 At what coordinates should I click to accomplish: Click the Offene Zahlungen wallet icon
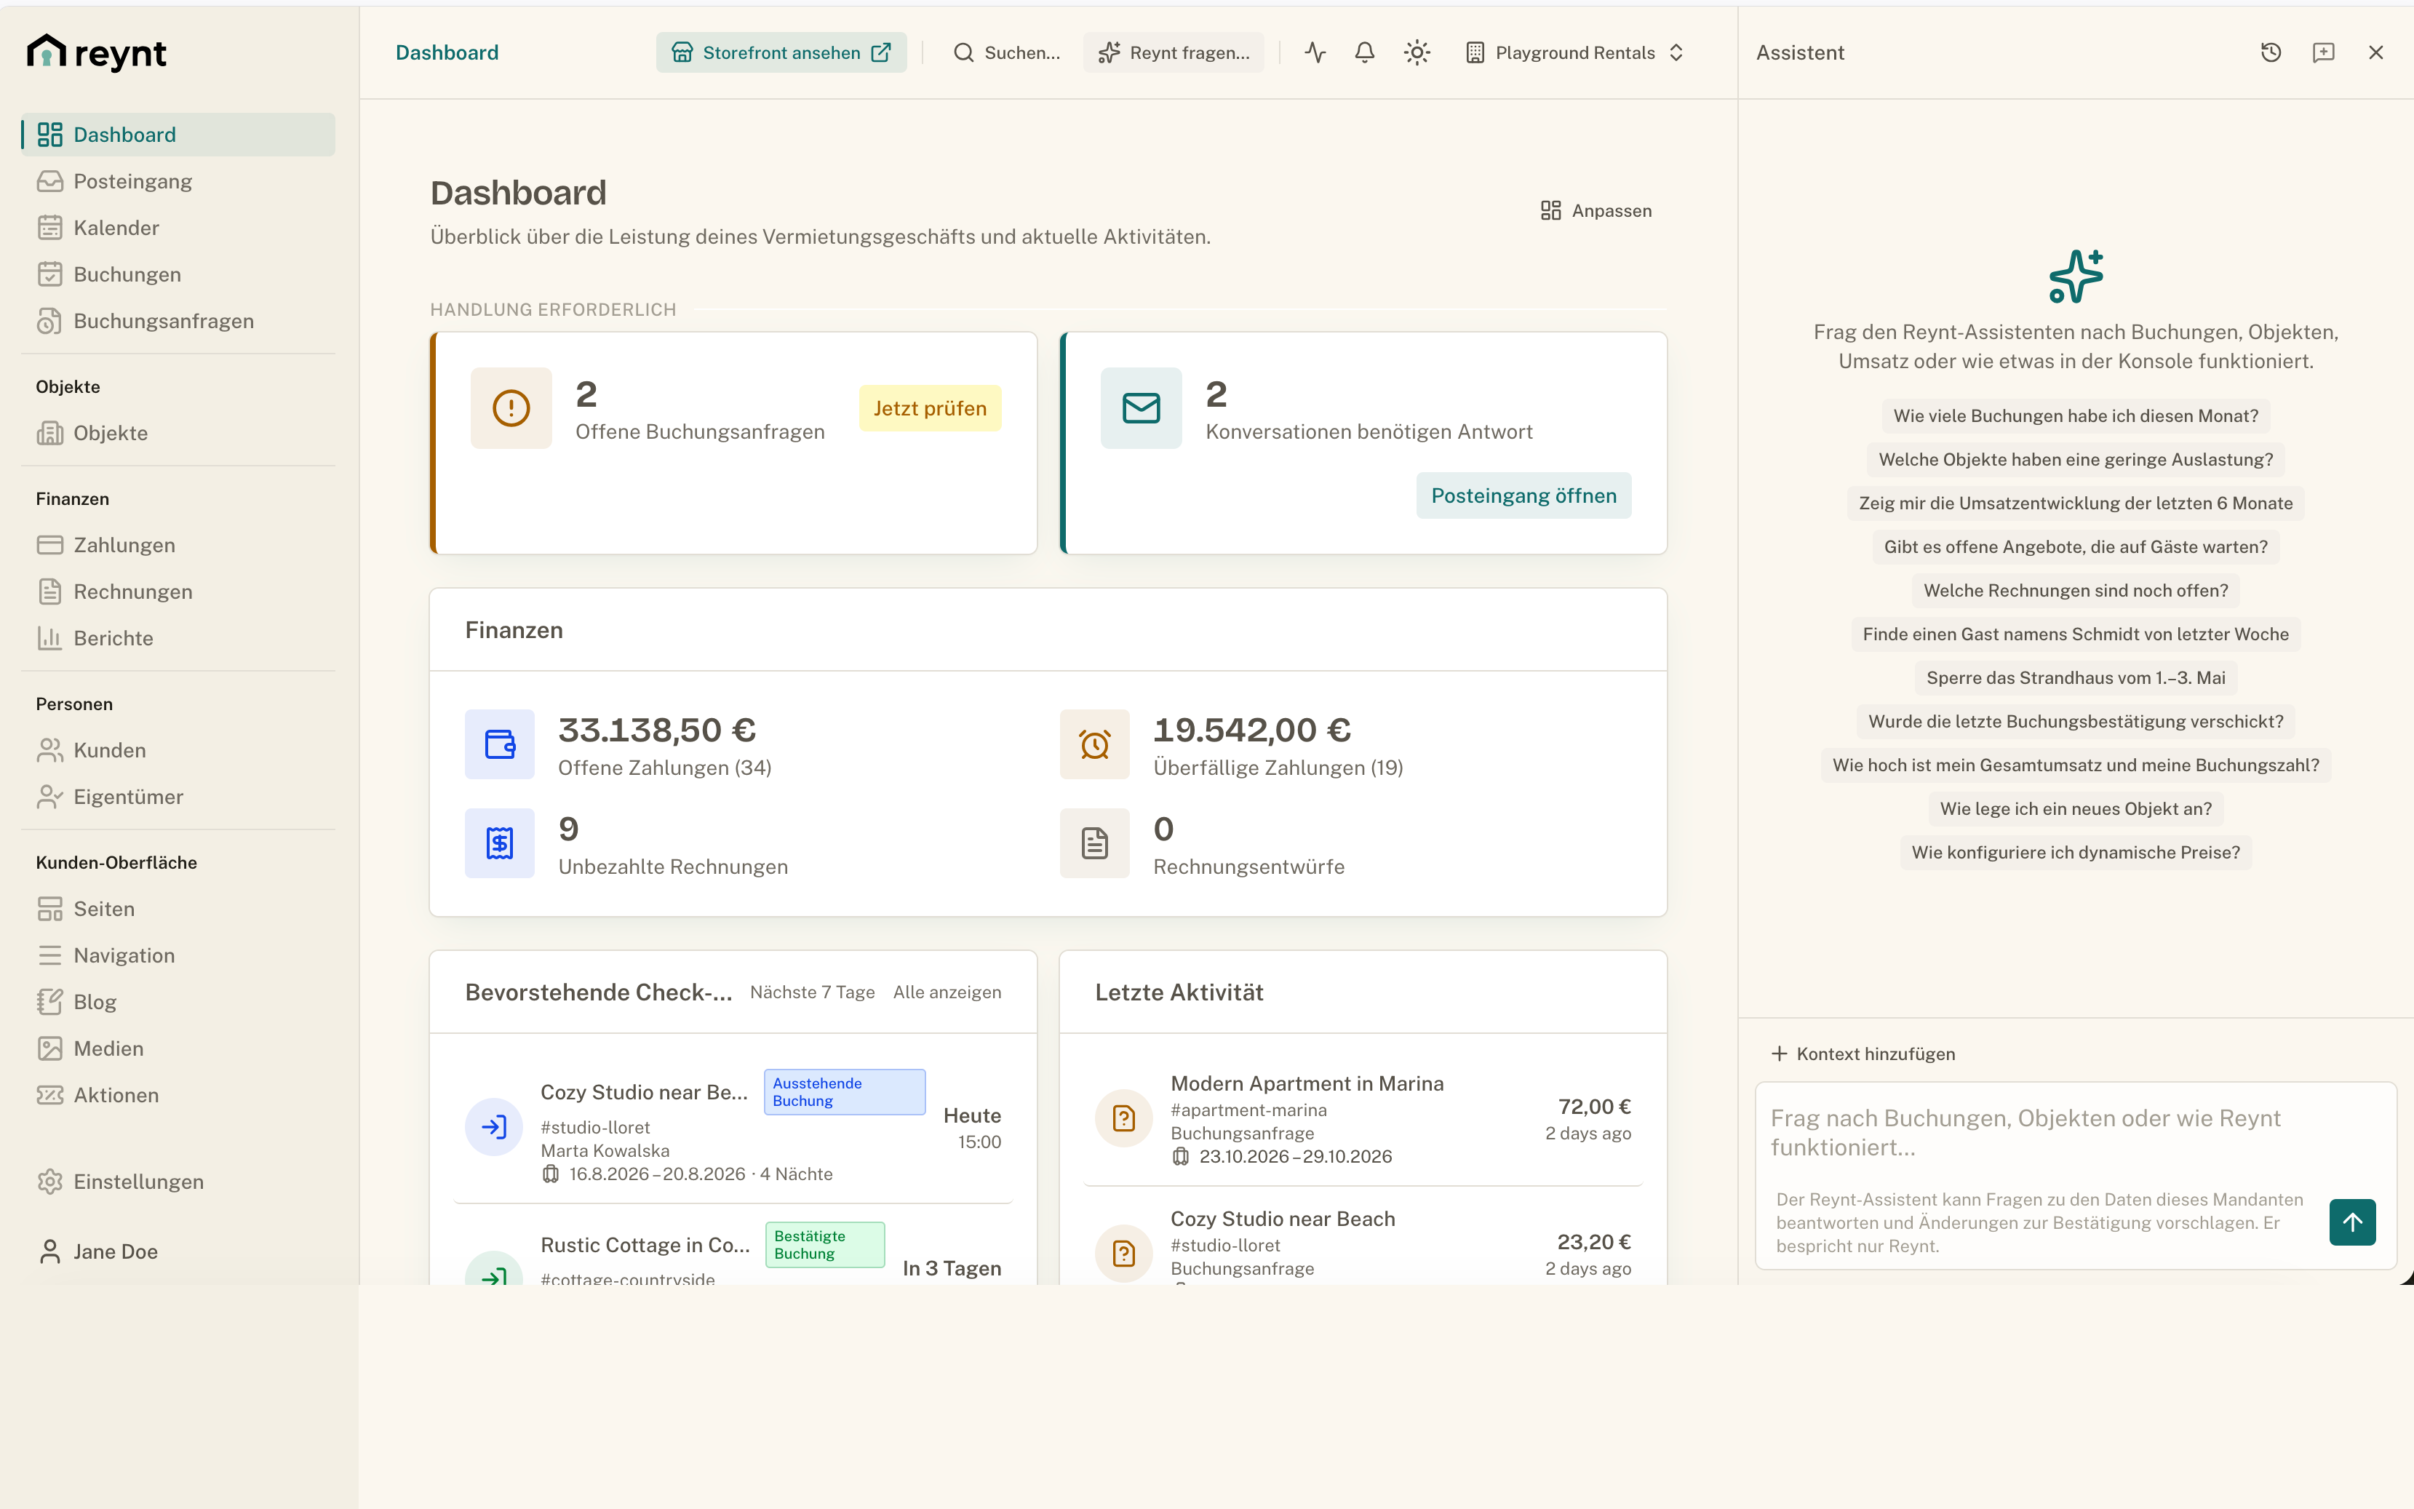[x=500, y=744]
